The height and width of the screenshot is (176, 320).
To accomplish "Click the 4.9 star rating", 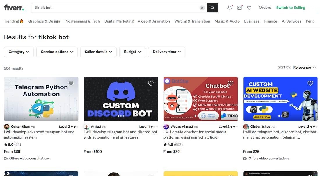I will (168, 144).
